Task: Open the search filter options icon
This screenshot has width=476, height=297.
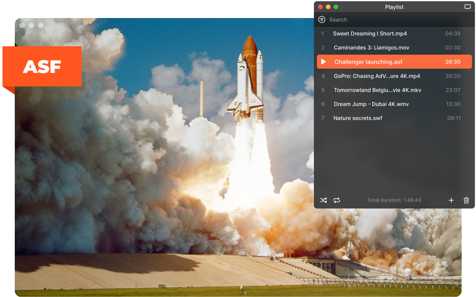Action: pyautogui.click(x=322, y=20)
